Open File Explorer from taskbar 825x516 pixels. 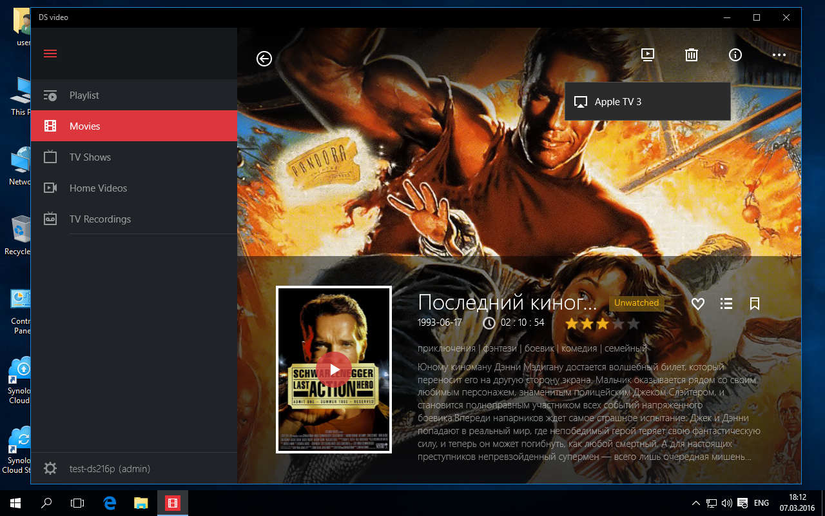[141, 502]
